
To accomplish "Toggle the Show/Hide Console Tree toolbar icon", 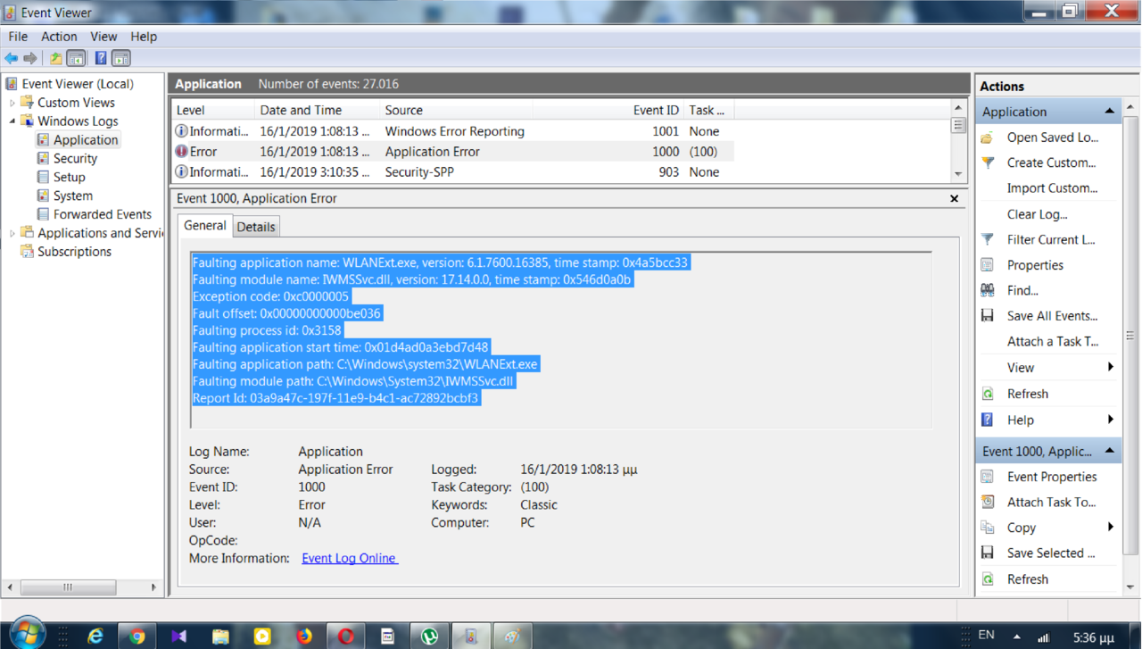I will click(x=77, y=59).
